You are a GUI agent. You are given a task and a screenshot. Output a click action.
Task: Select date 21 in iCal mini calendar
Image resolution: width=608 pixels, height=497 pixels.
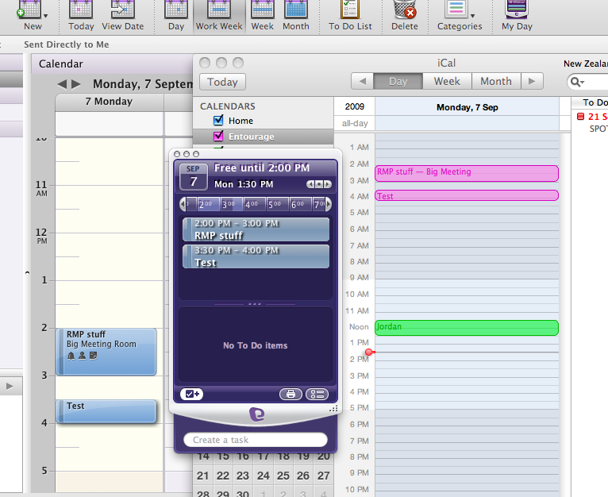(x=202, y=476)
